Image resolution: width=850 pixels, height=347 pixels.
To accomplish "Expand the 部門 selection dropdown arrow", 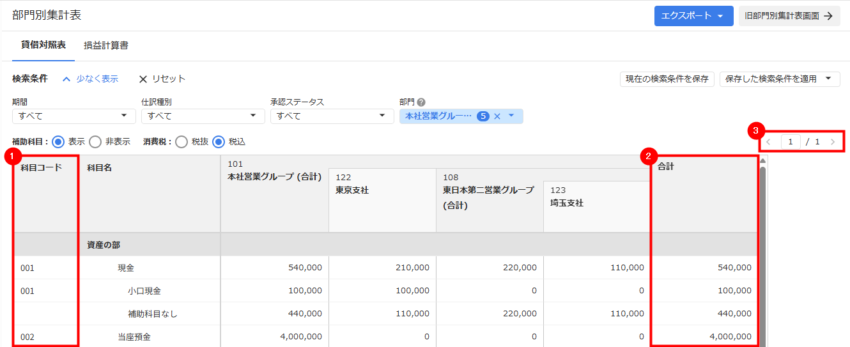I will [511, 116].
